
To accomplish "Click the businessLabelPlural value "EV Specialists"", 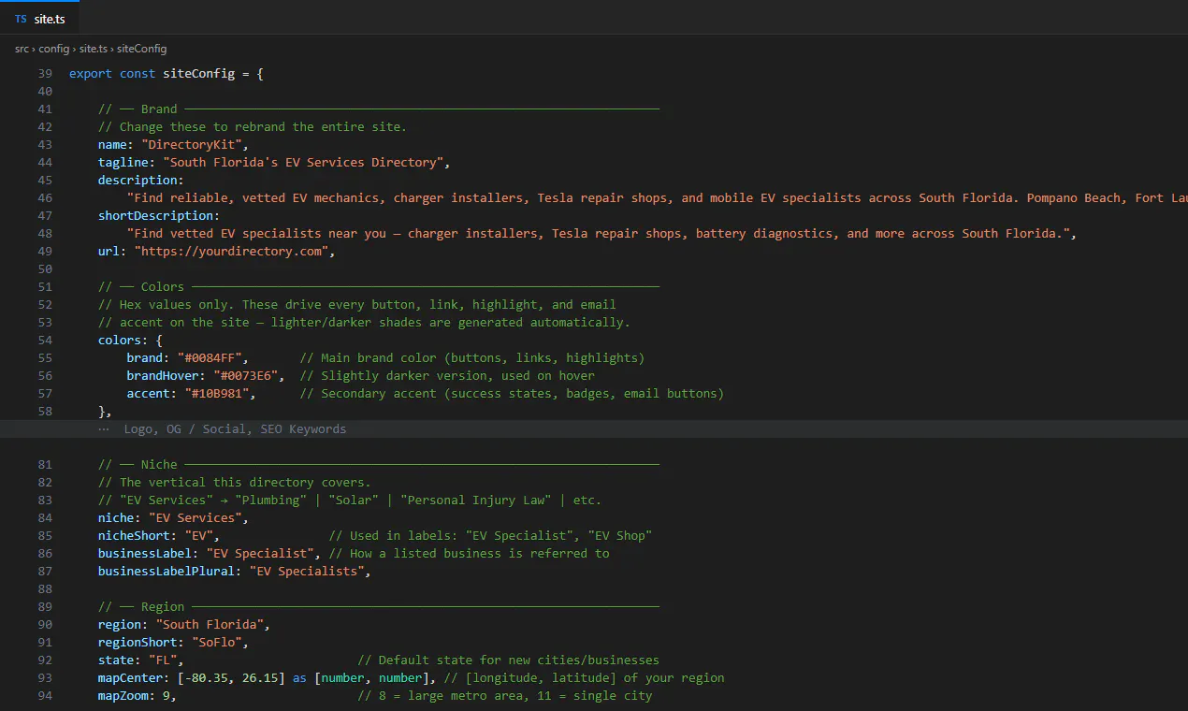I will [x=306, y=572].
